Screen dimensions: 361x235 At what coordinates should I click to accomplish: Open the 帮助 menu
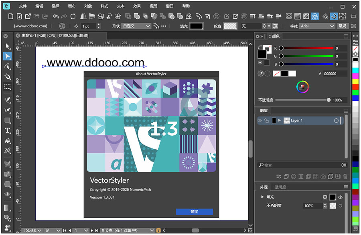click(x=186, y=6)
